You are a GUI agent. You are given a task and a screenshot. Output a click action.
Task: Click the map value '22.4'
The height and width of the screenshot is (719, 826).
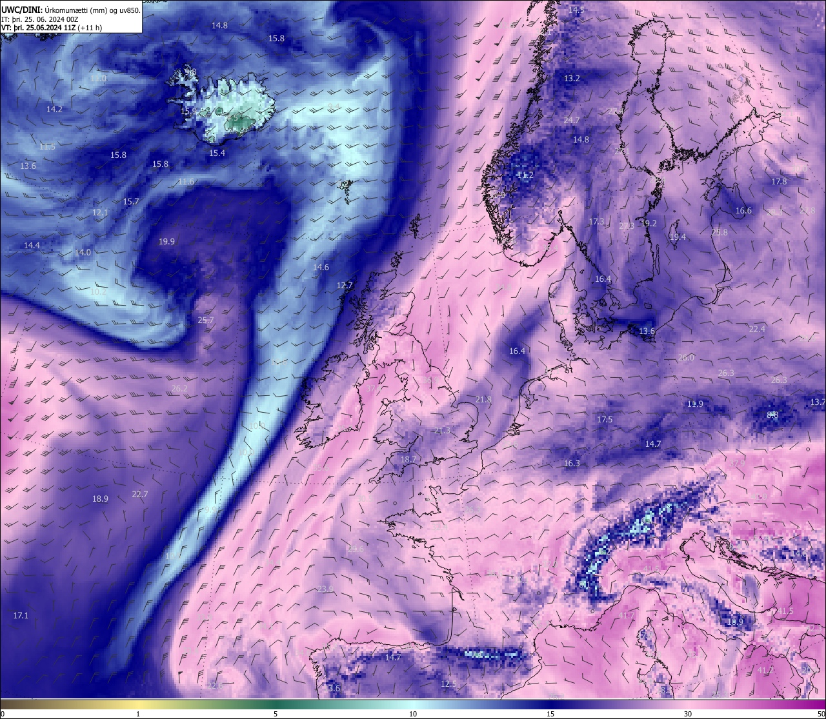tap(757, 329)
